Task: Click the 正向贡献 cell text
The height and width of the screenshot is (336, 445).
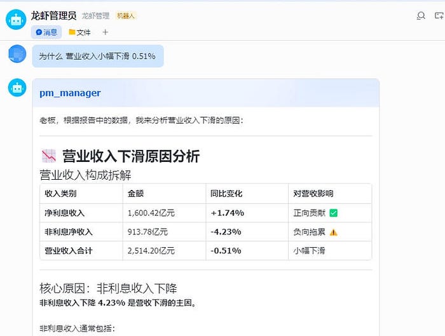Action: [310, 213]
